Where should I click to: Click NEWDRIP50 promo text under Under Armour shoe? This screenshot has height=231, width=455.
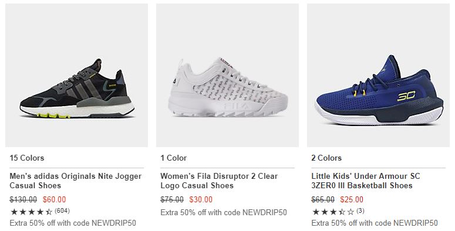(416, 223)
